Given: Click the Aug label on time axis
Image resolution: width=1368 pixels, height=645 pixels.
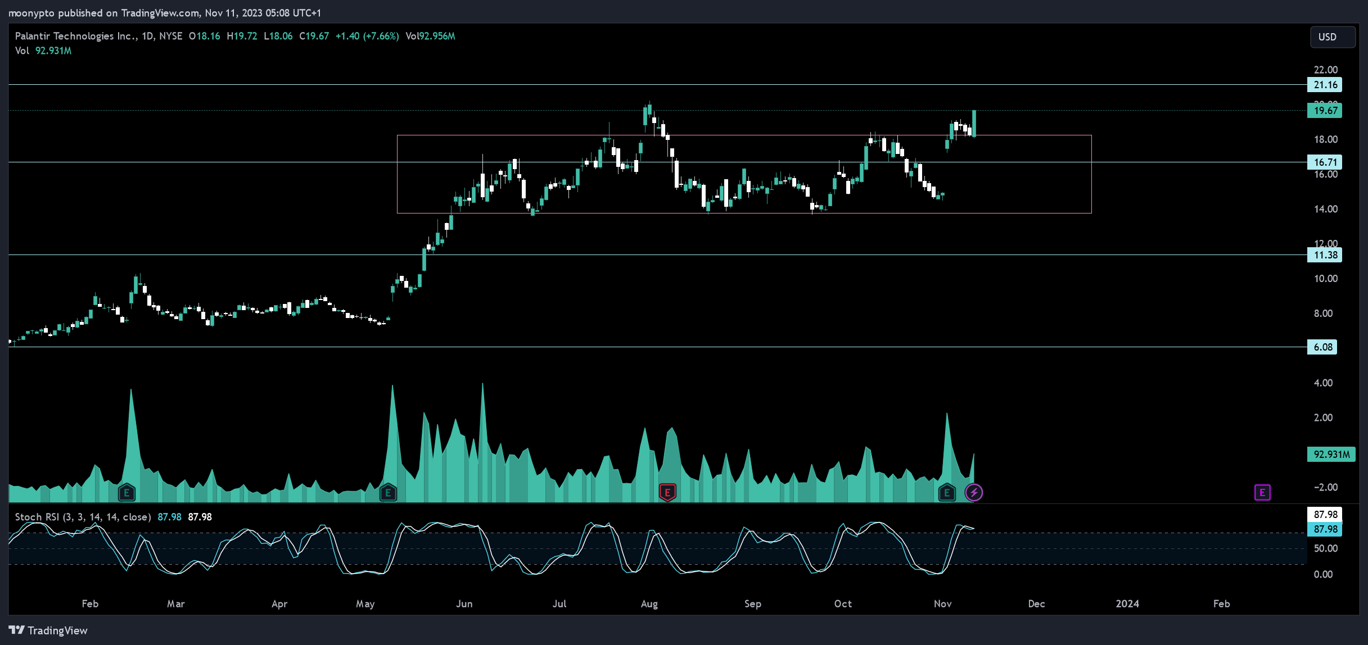Looking at the screenshot, I should tap(649, 604).
